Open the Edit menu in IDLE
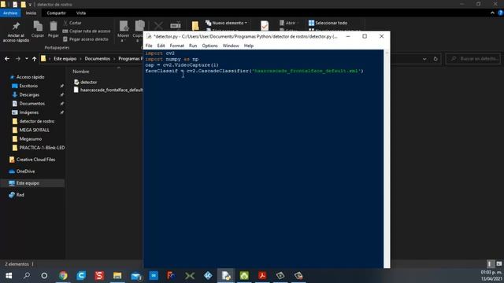 tap(161, 46)
